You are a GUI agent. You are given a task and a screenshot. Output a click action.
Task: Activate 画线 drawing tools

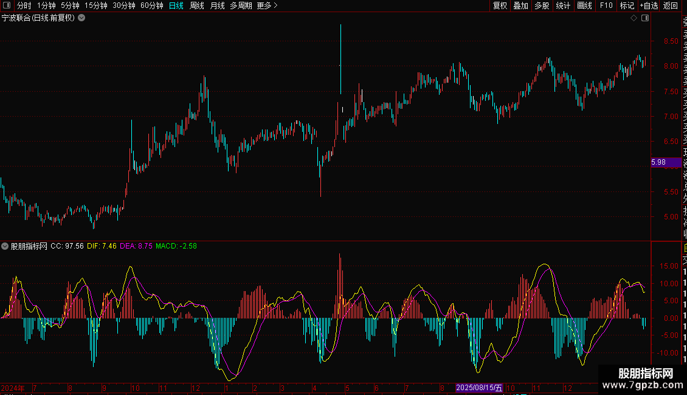pyautogui.click(x=584, y=5)
